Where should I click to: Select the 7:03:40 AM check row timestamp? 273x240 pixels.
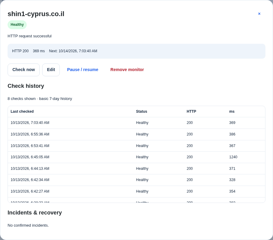[x=30, y=123]
